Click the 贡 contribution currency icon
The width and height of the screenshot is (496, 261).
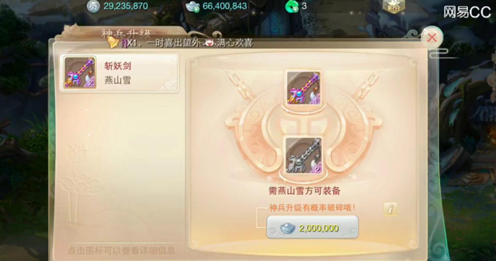pyautogui.click(x=93, y=6)
